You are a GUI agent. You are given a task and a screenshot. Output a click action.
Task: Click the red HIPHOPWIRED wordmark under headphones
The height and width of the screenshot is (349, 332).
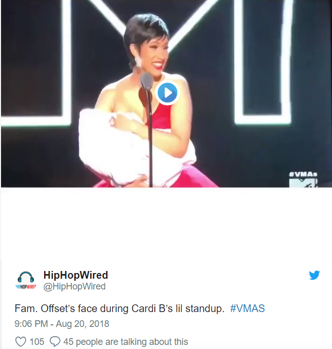[x=26, y=287]
